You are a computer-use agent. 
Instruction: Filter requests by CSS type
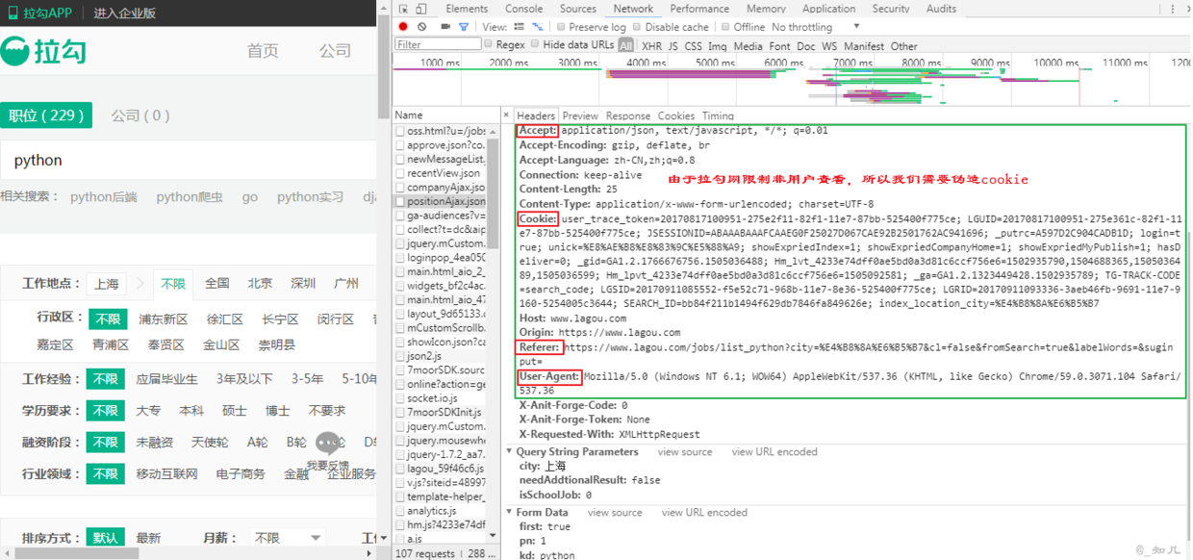[x=693, y=45]
